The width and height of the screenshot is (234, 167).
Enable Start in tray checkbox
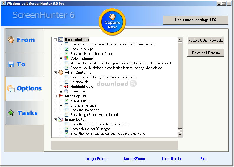(67, 44)
